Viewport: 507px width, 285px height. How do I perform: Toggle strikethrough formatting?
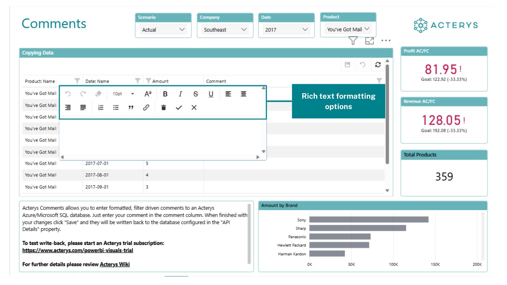(196, 94)
